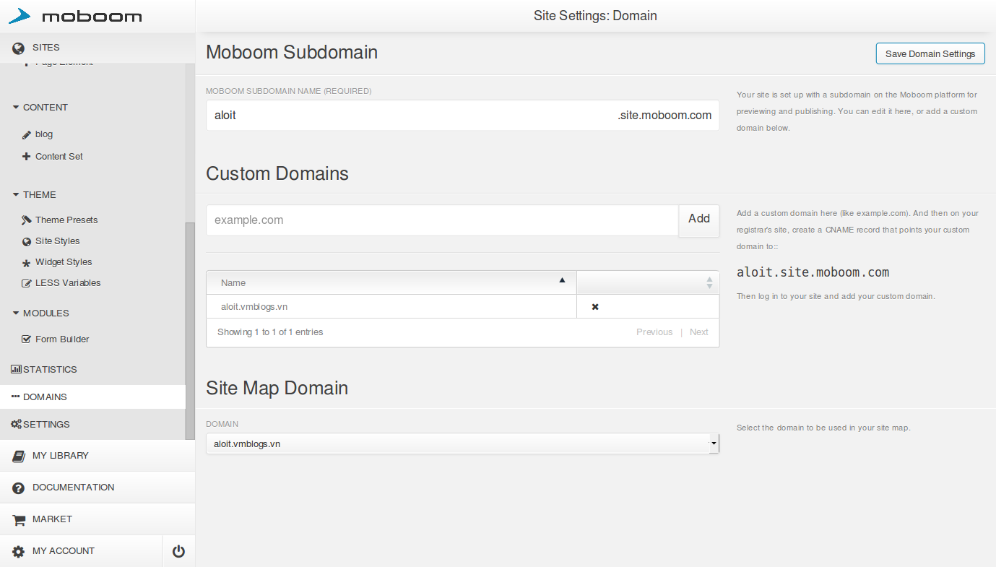
Task: Focus the example.com custom domain field
Action: point(442,220)
